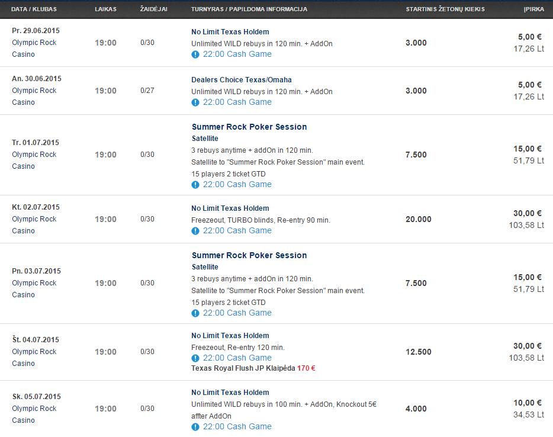
Task: Click date Sk. 05.07.2015
Action: [36, 397]
